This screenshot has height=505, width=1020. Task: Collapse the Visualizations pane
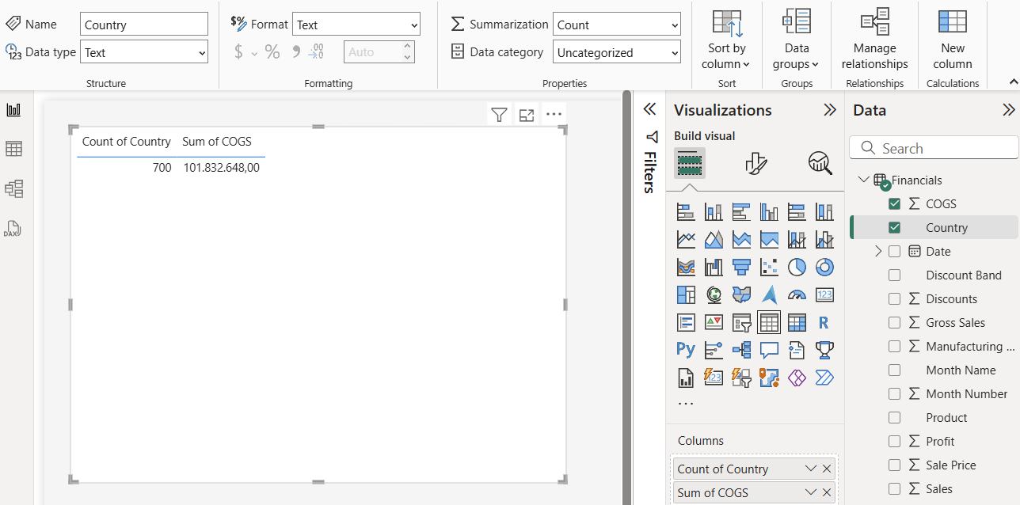click(x=830, y=110)
